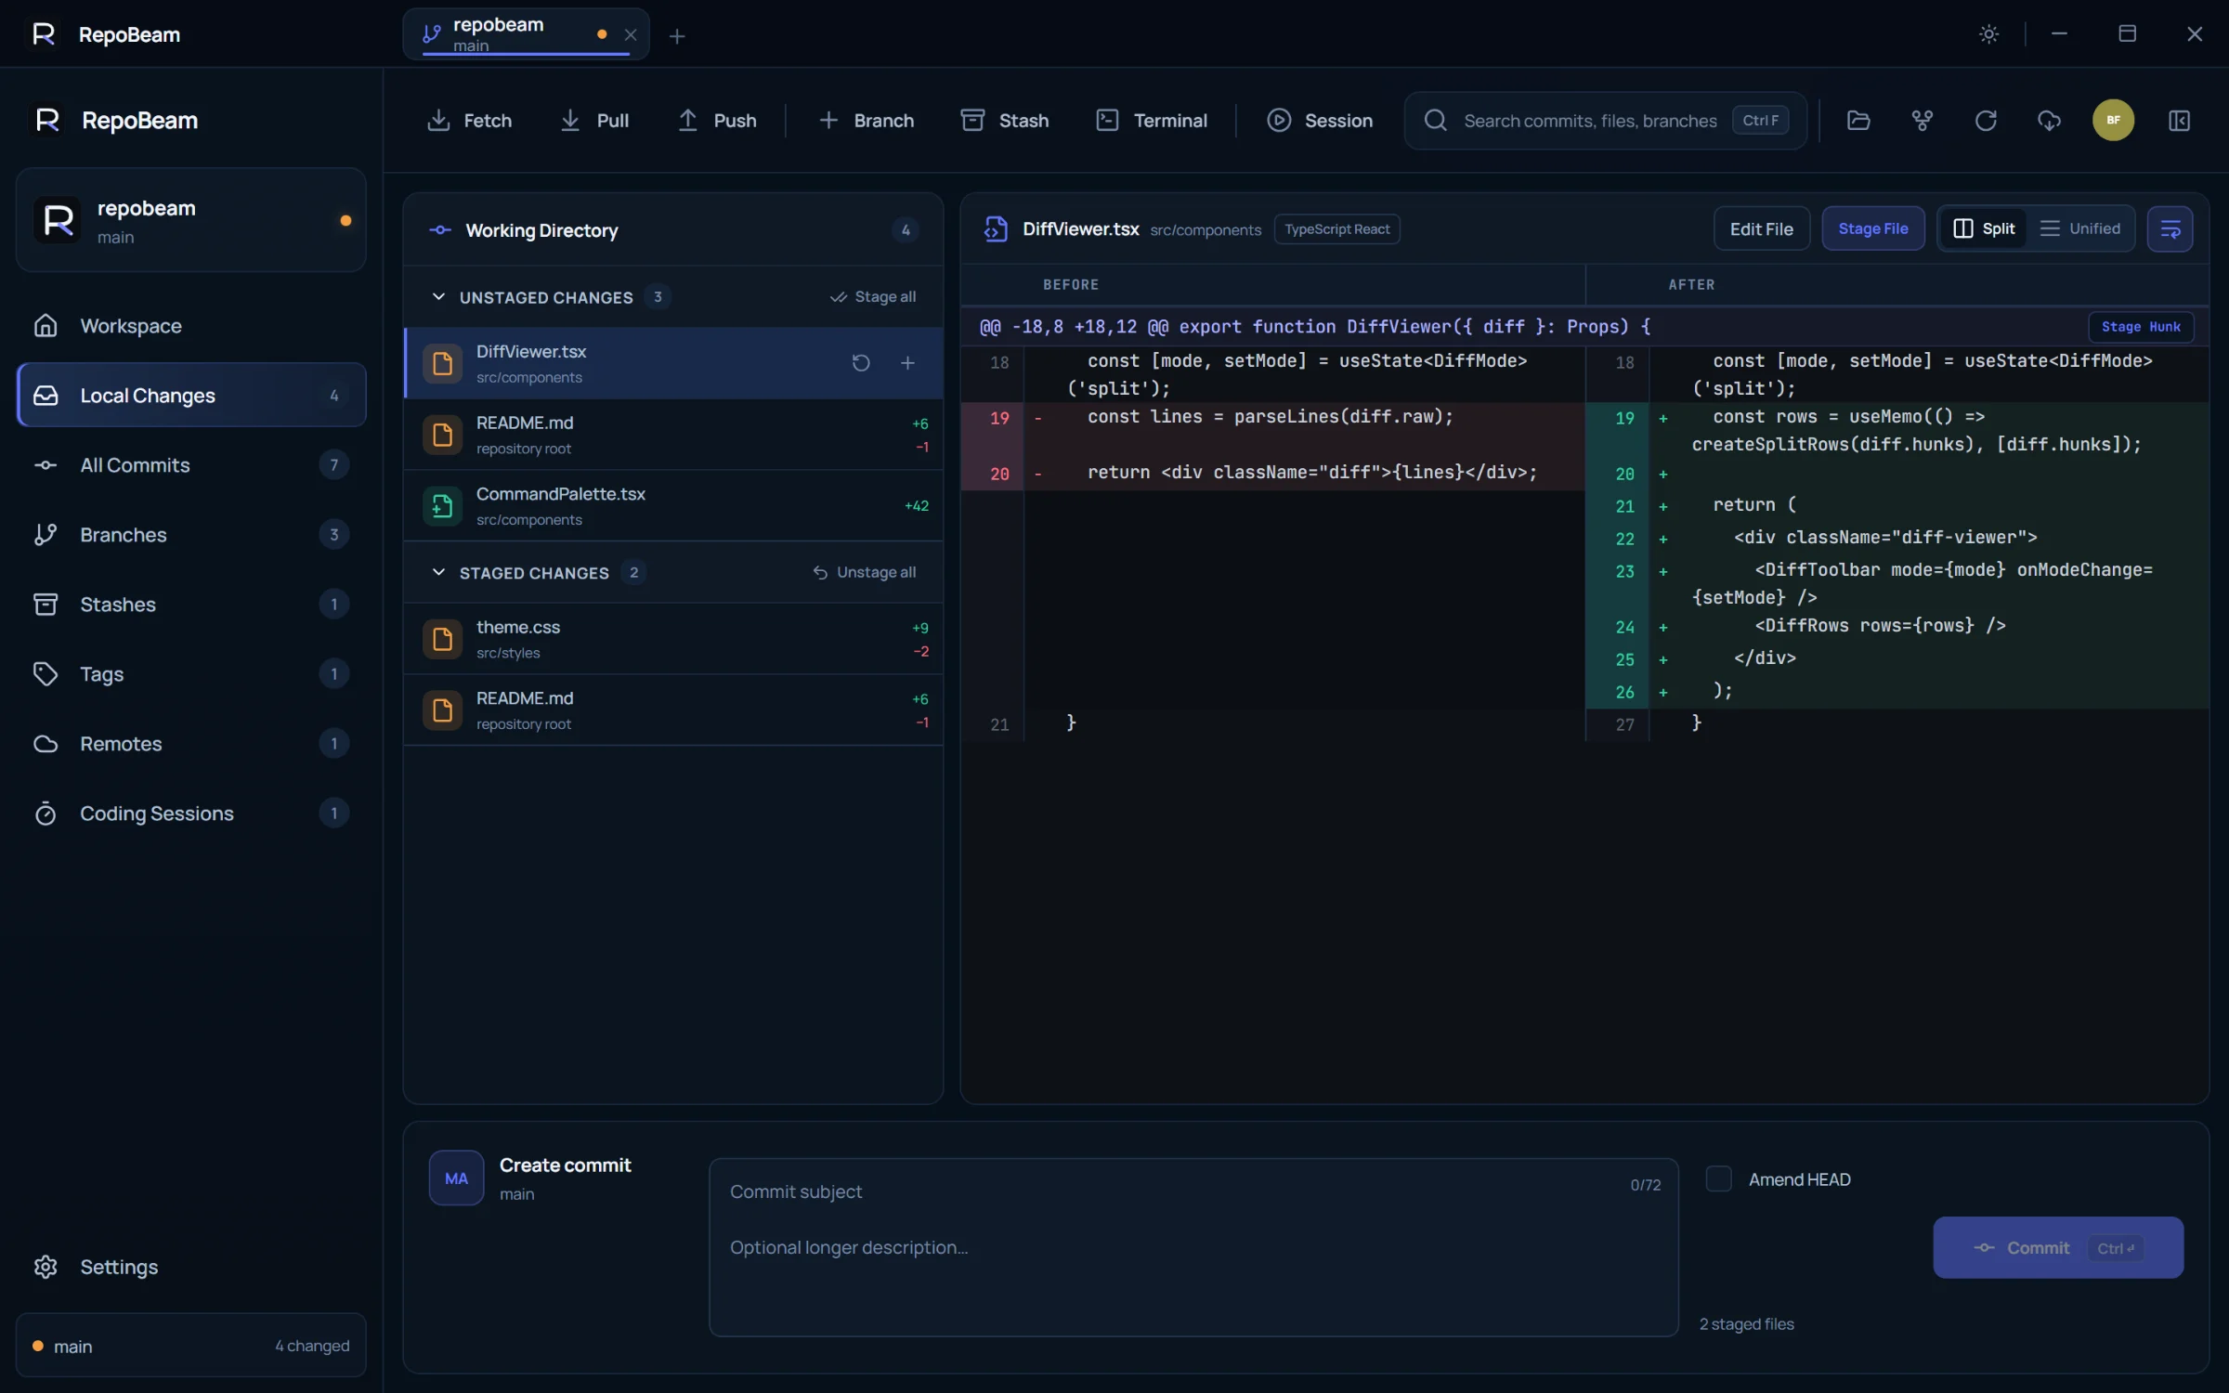The image size is (2229, 1393).
Task: Open the Stash action
Action: pyautogui.click(x=1004, y=121)
